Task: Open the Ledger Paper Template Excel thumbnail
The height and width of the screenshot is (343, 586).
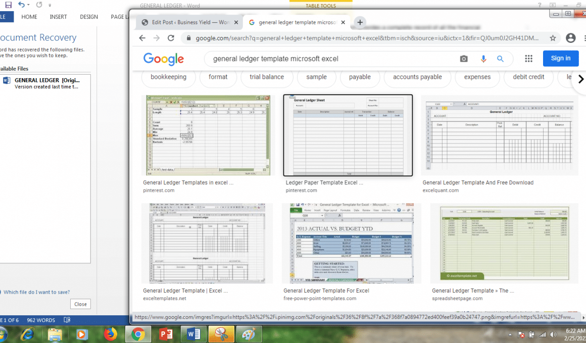Action: coord(348,135)
